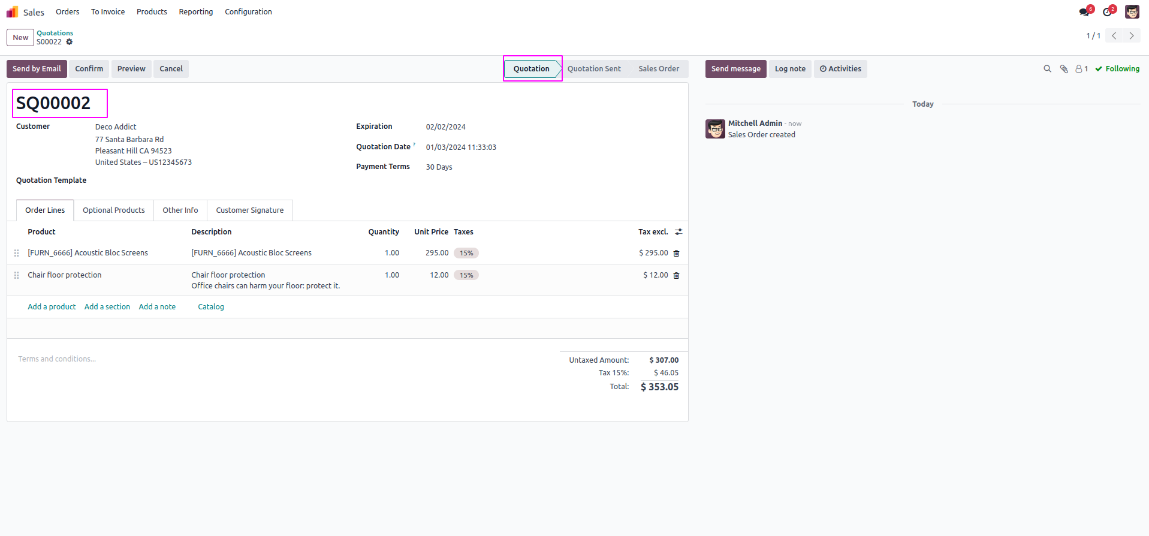1149x536 pixels.
Task: Delete the Acoustic Bloc Screens line
Action: click(677, 254)
